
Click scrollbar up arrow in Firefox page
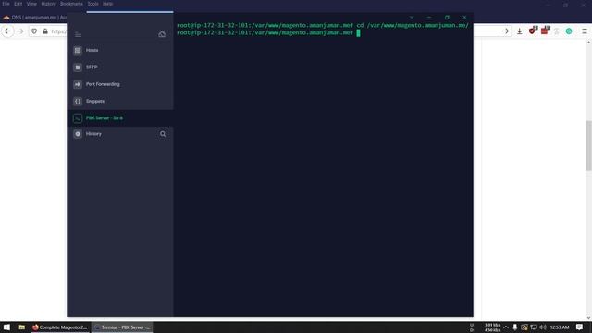pos(588,43)
